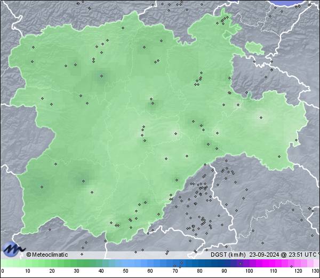Viewport: 320px width, 278px height.
Task: Click the scale label 40
Action: click(101, 271)
